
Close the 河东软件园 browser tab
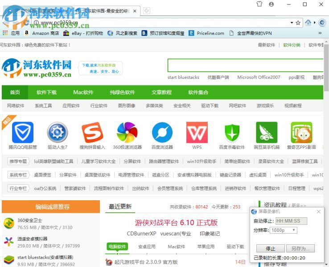click(135, 11)
